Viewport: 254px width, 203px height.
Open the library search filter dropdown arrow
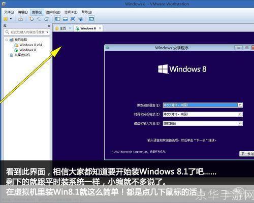point(47,32)
